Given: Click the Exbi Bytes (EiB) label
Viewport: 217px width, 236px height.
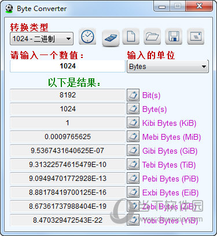Looking at the screenshot, I should click(x=170, y=193).
